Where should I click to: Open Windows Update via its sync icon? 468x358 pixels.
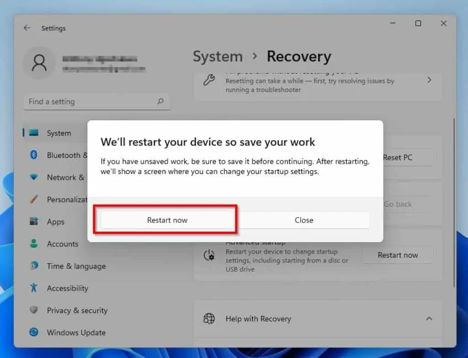coord(34,332)
